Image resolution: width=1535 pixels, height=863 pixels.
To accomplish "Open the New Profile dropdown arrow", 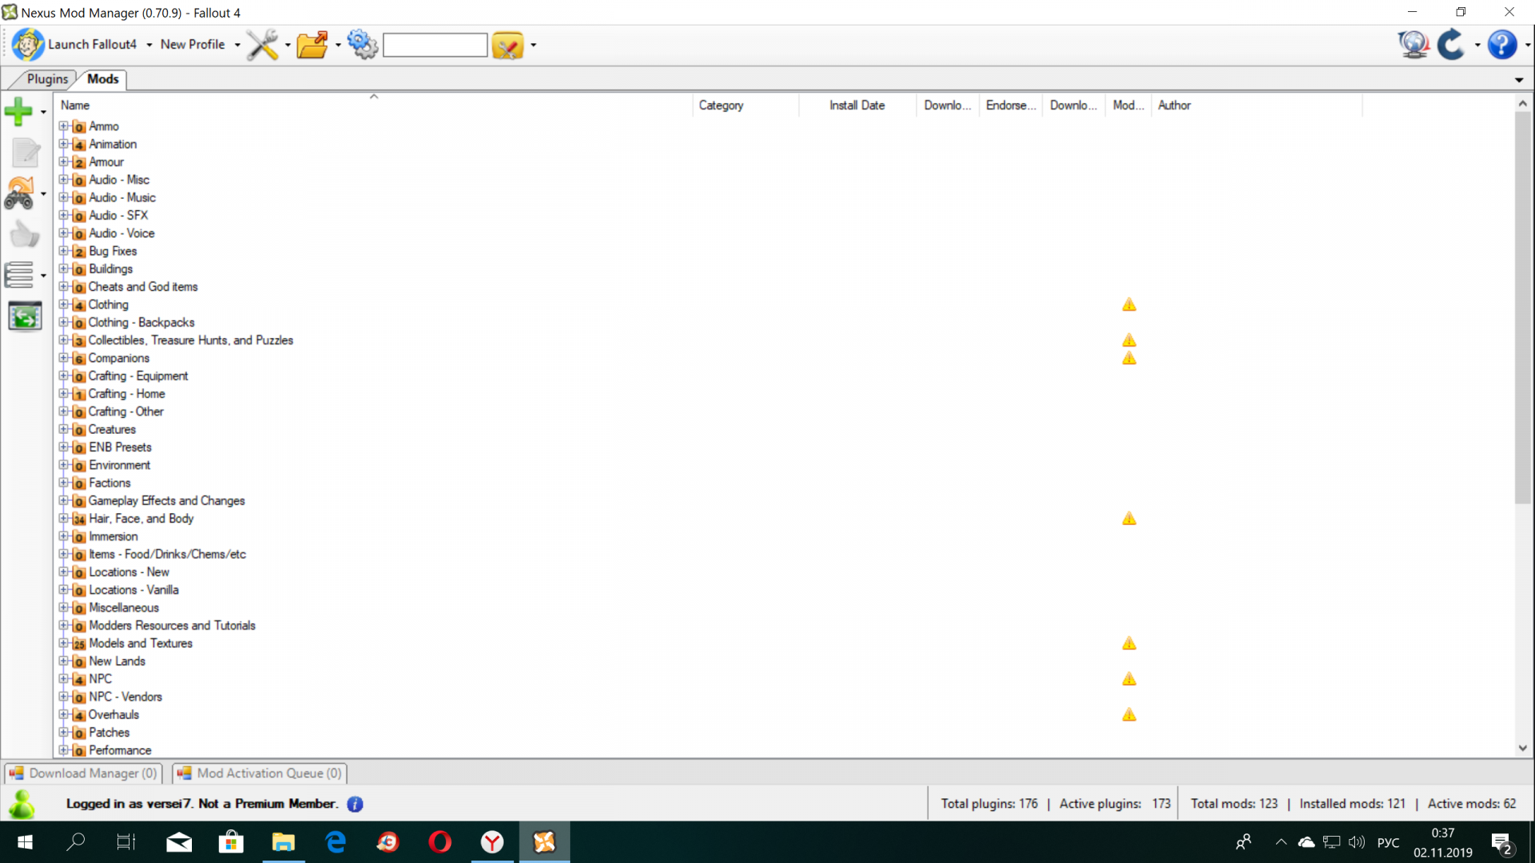I will pos(237,45).
